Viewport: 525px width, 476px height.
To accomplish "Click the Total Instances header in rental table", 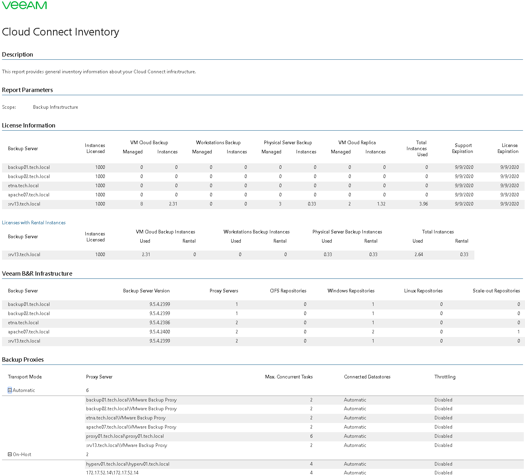I will (438, 232).
